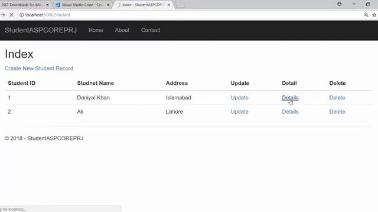The height and width of the screenshot is (212, 378).
Task: Select the Ali name cell
Action: pyautogui.click(x=80, y=111)
